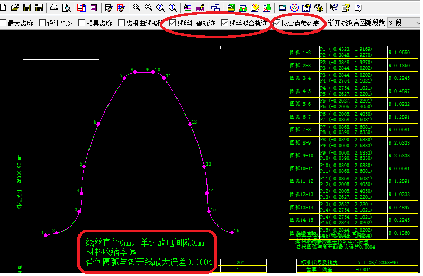Screen dimensions: 423x276
Task: Click fitting point 12 on the right flank
Action: 190,124
